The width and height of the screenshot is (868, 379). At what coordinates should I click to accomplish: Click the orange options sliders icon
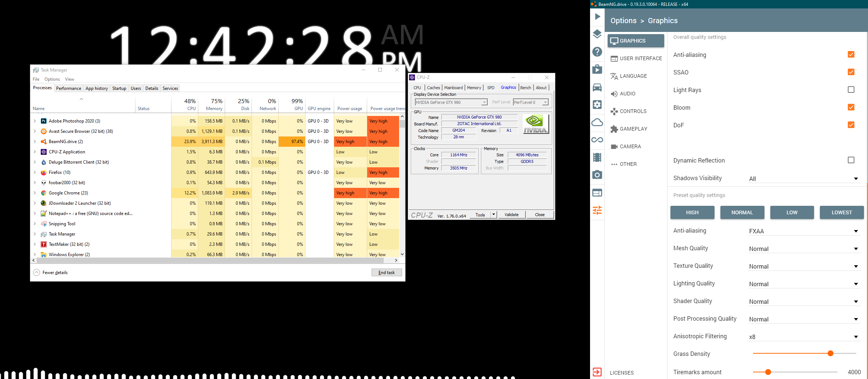(597, 210)
